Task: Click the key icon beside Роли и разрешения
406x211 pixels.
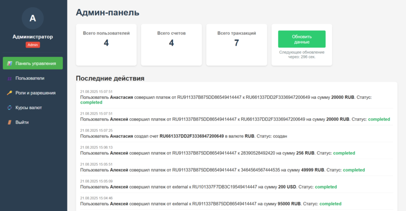Action: (x=10, y=93)
